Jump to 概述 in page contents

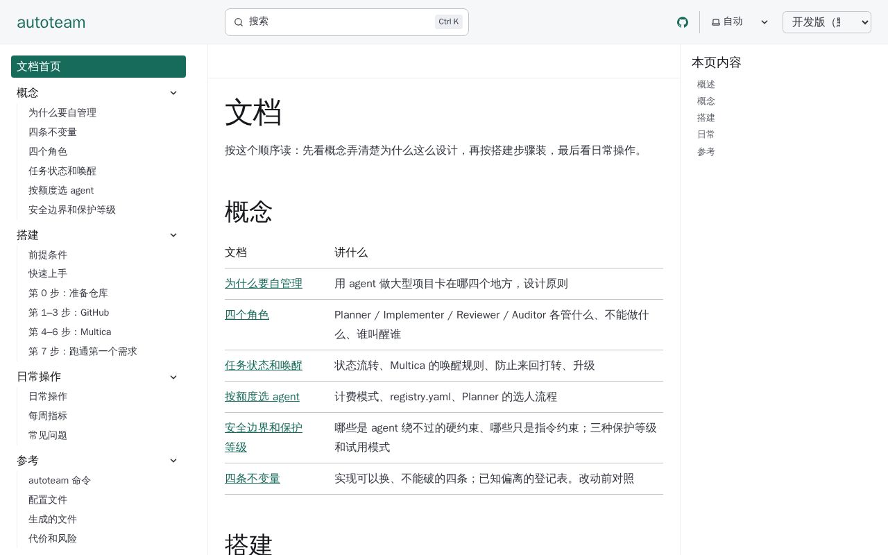(x=706, y=85)
